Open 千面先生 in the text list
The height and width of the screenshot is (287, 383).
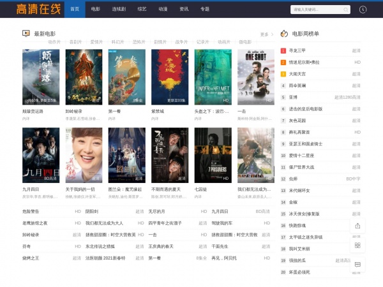tap(220, 246)
